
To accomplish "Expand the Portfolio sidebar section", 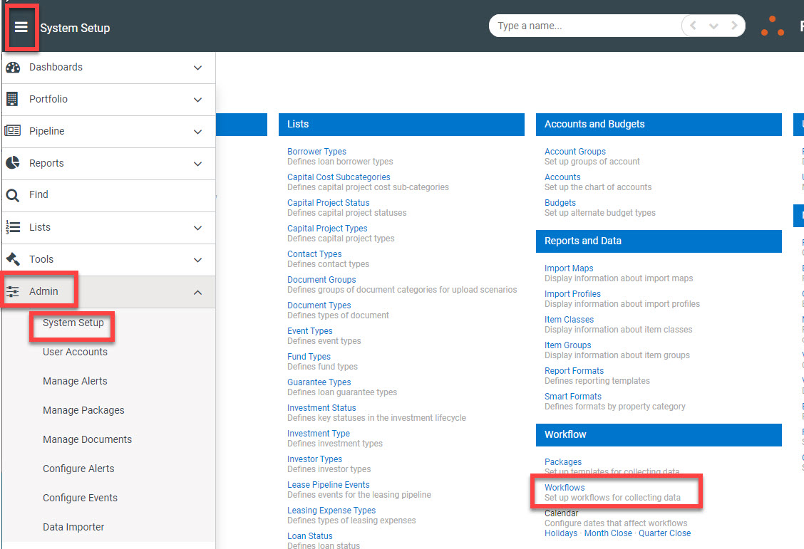I will [x=197, y=99].
